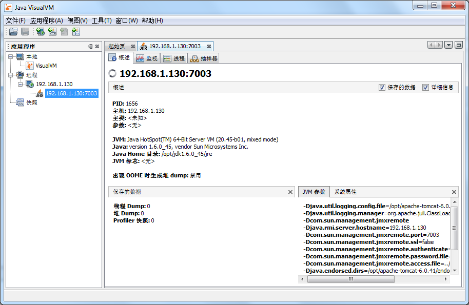Screen dimensions: 469x305
Task: Open the 窗口(W) menu
Action: 127,21
